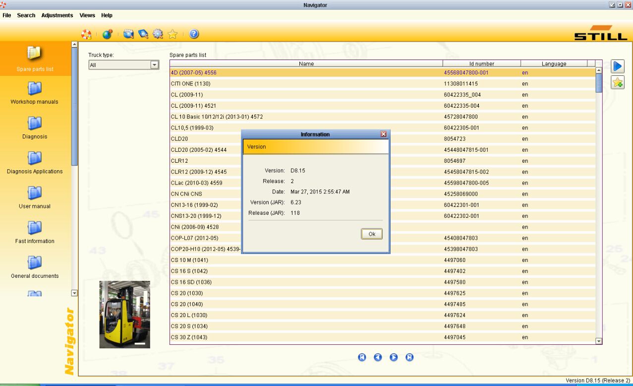This screenshot has height=386, width=633.
Task: Open the Adjustments menu
Action: (x=57, y=15)
